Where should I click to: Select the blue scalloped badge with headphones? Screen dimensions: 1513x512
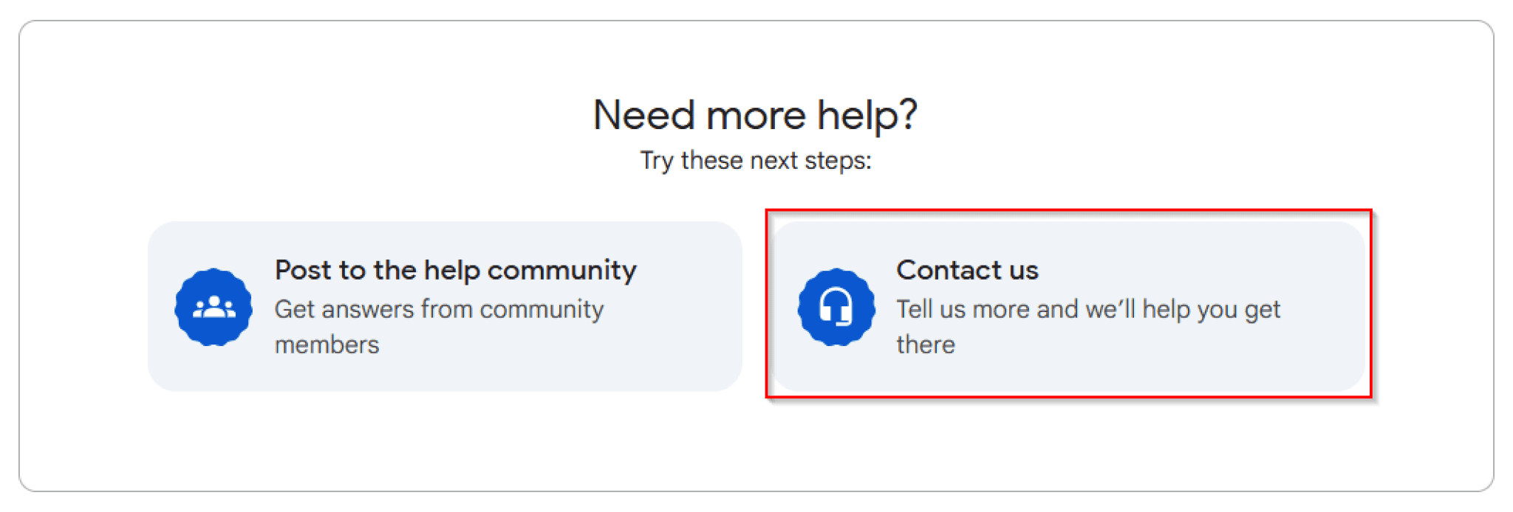[836, 307]
